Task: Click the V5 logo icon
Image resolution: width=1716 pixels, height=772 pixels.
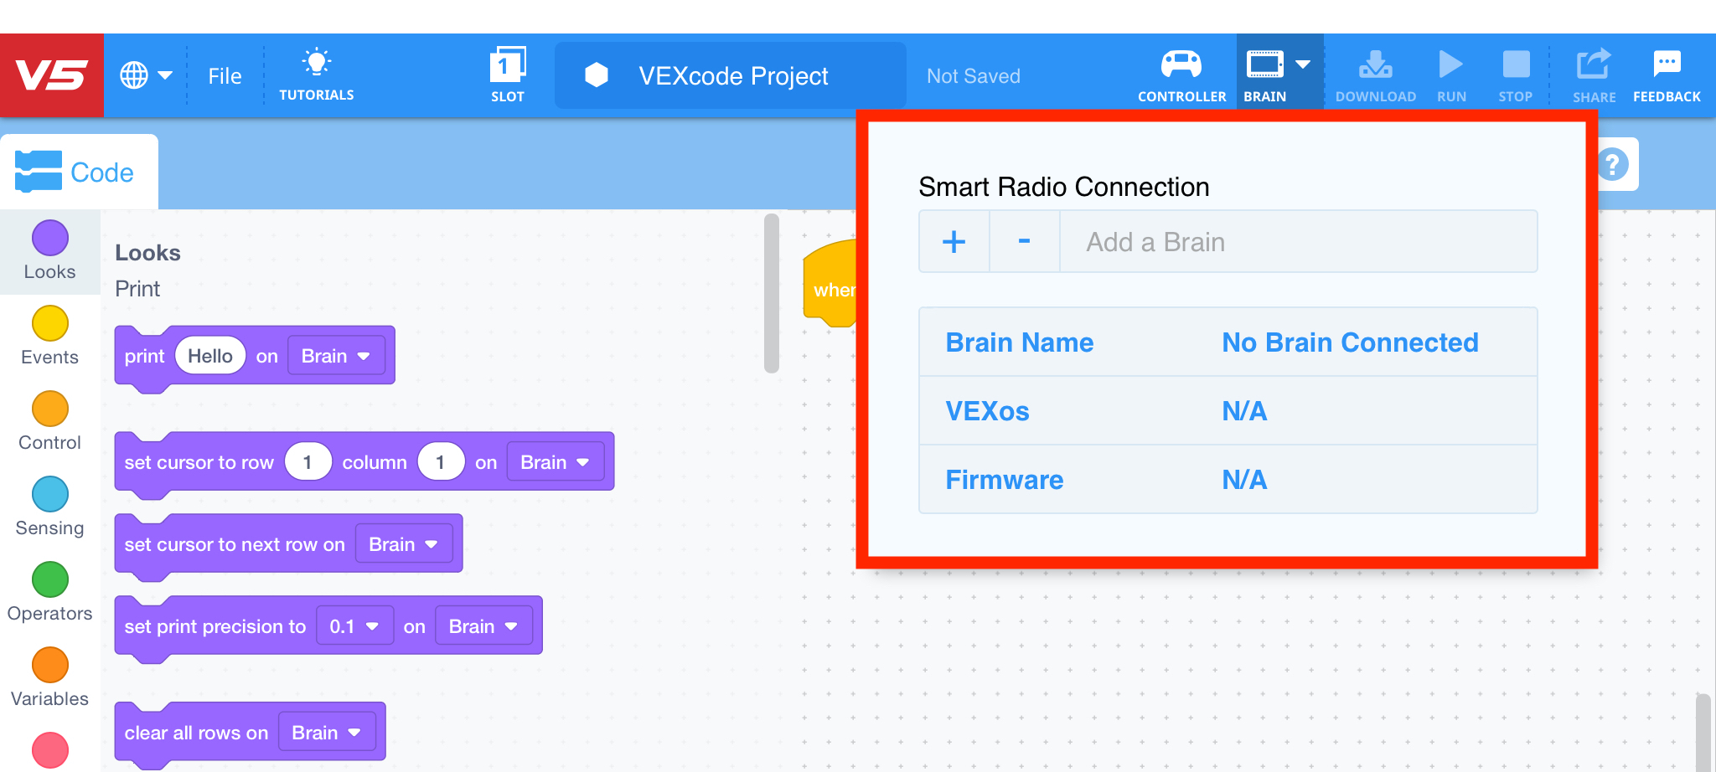Action: point(52,75)
